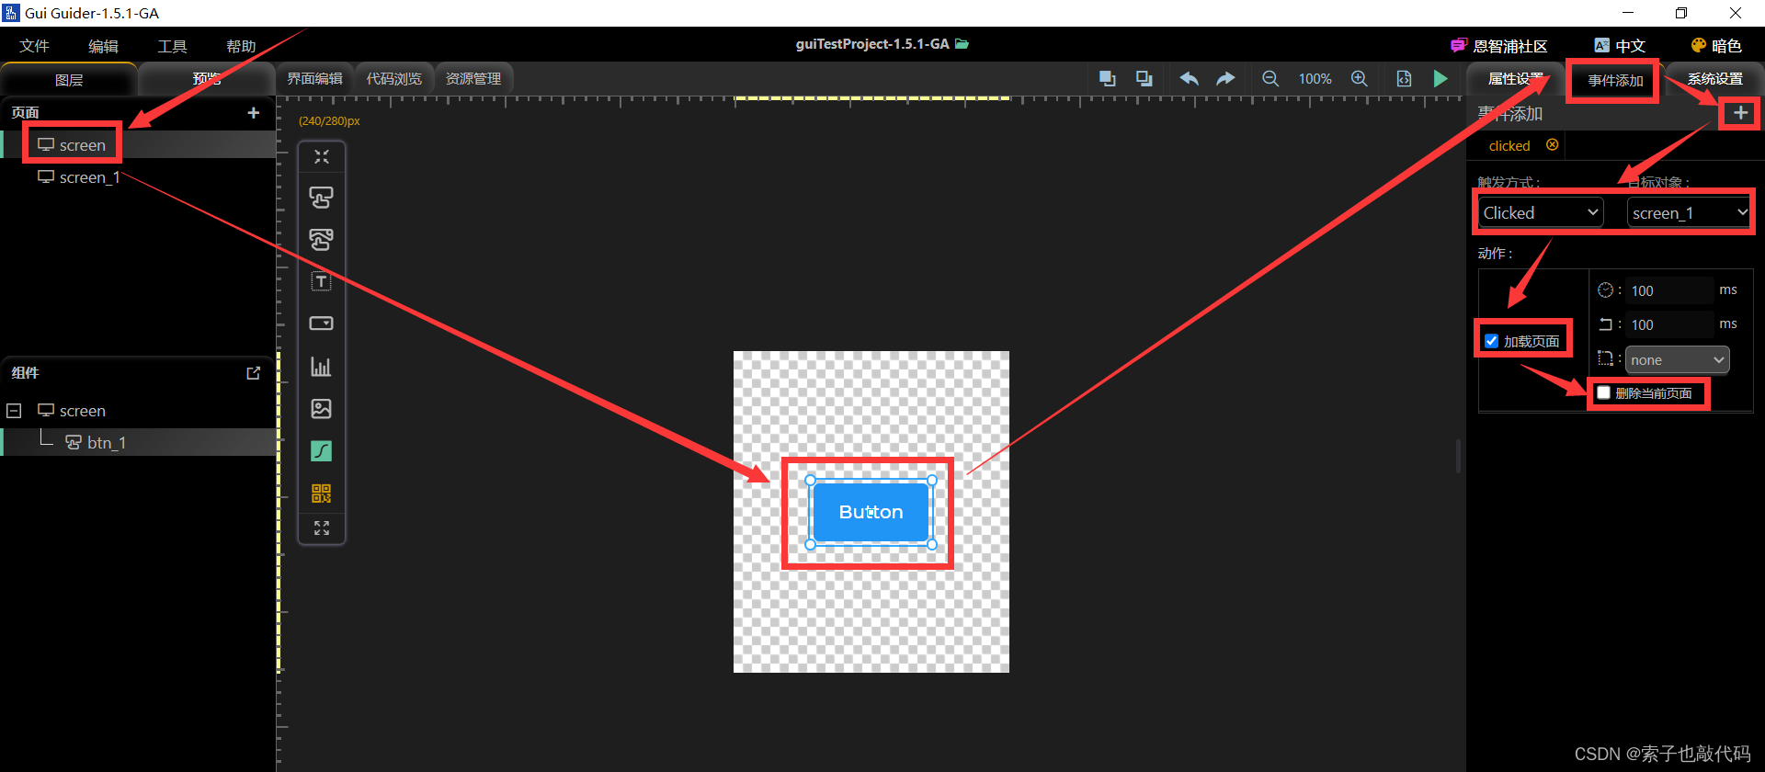
Task: Switch language via 中文 button
Action: point(1620,46)
